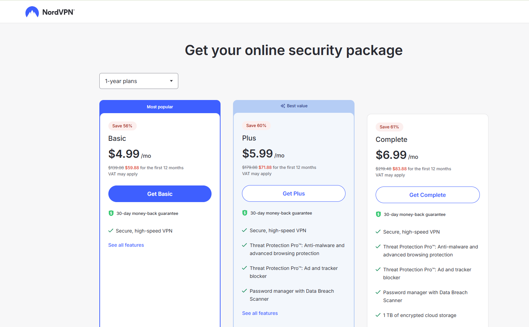The image size is (529, 327).
Task: Click the Save 61% badge on Complete plan
Action: pos(389,127)
